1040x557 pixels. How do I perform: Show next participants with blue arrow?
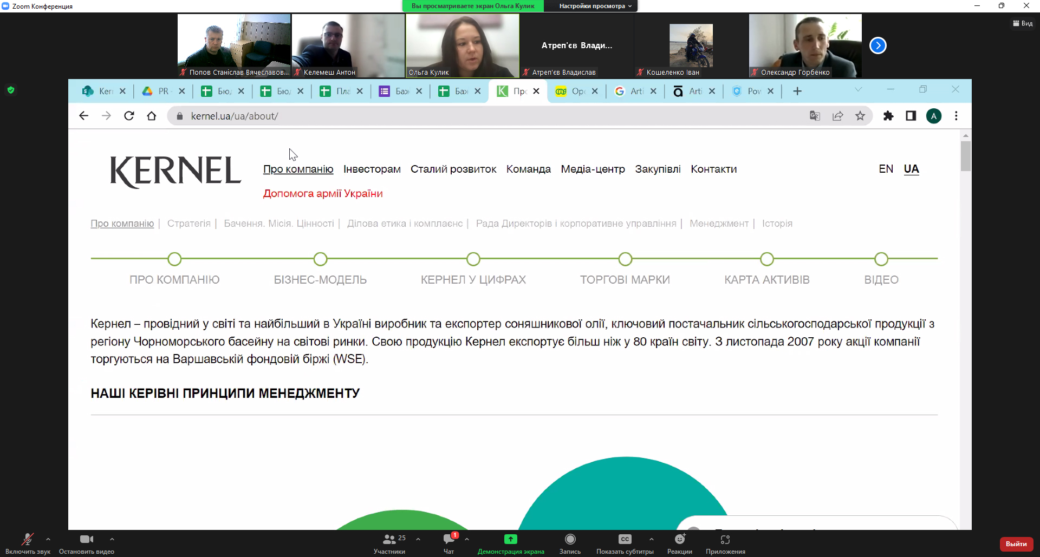pyautogui.click(x=878, y=45)
